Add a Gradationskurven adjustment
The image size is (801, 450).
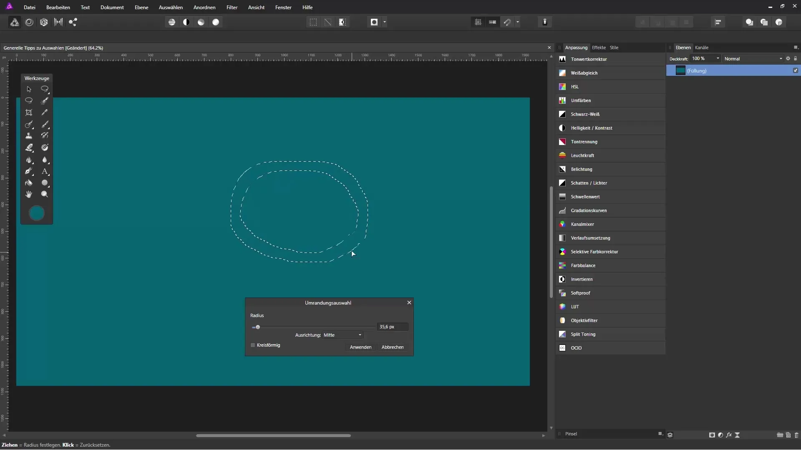[610, 210]
